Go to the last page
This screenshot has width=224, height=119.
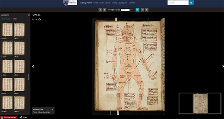pos(147,10)
